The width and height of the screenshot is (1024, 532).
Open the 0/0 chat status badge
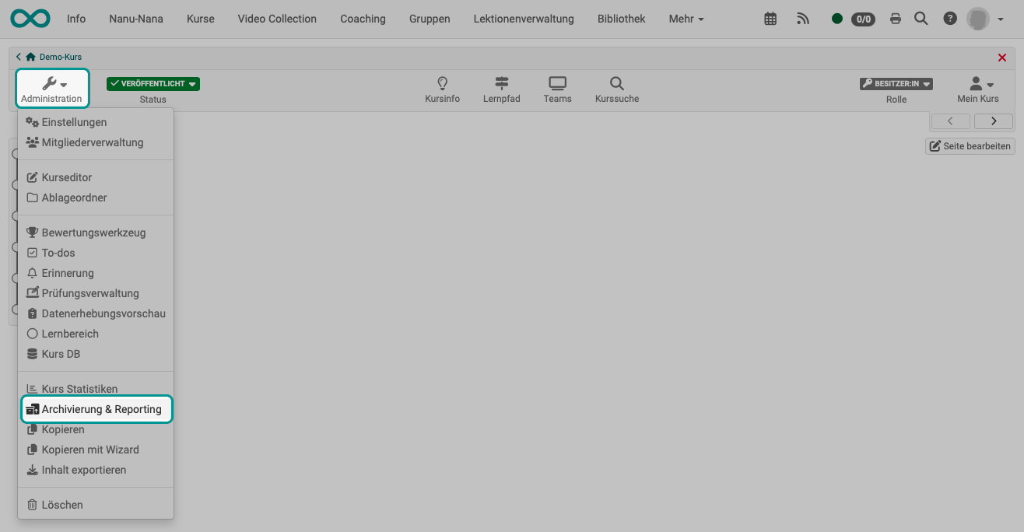point(863,19)
